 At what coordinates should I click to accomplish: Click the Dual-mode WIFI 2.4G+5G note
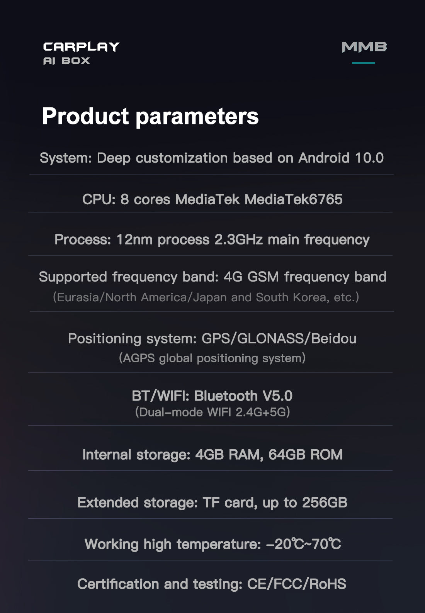(x=212, y=412)
